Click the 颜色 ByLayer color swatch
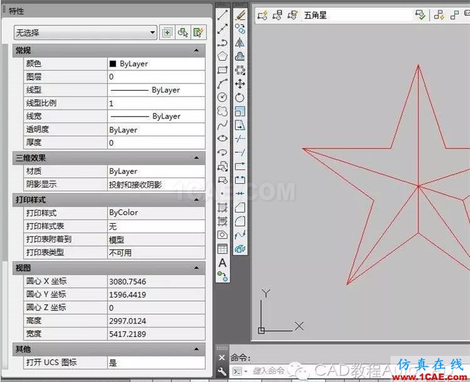The height and width of the screenshot is (382, 470). point(113,63)
